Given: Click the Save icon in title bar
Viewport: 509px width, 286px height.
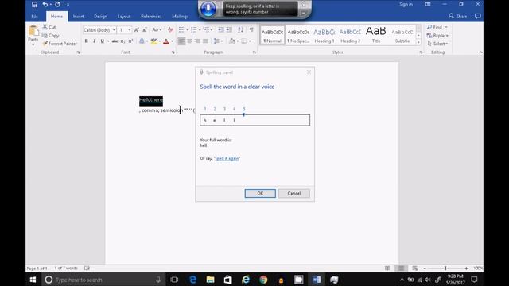Looking at the screenshot, I should (x=34, y=5).
